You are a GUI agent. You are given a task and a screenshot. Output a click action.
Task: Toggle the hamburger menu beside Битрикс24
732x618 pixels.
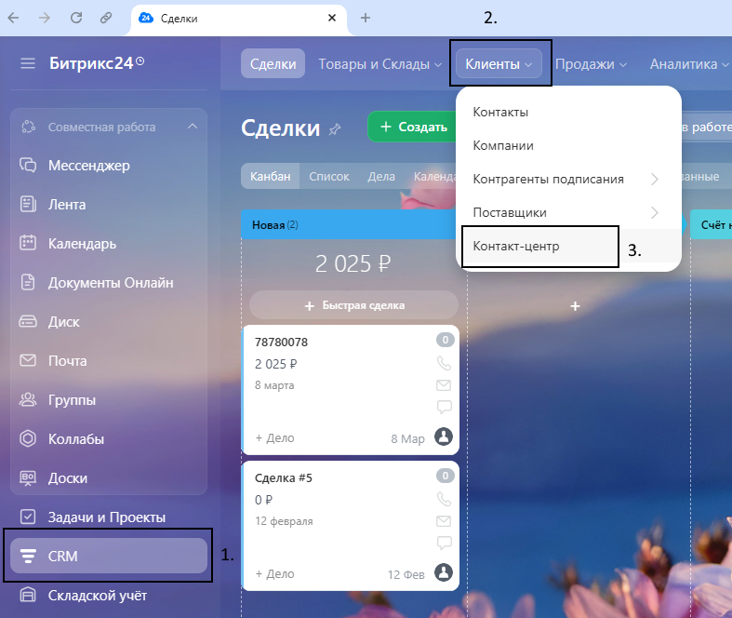(28, 63)
